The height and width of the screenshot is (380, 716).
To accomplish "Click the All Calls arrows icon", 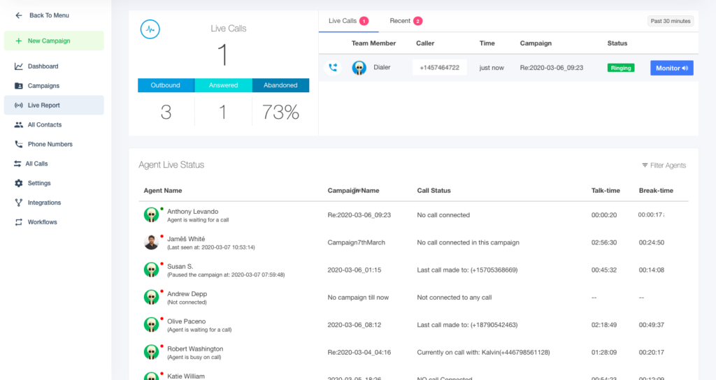I will [18, 164].
